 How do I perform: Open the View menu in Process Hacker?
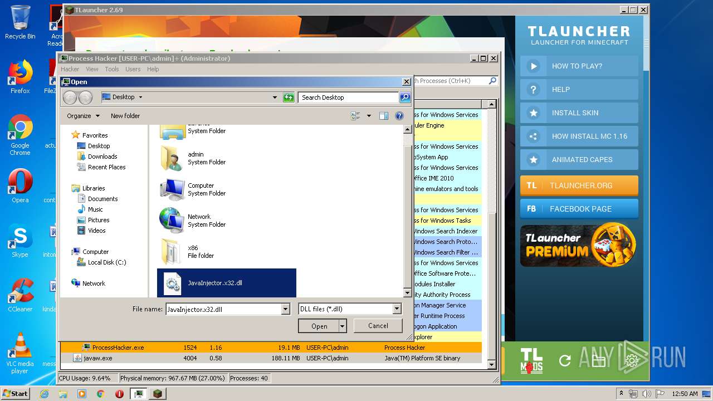(x=92, y=69)
